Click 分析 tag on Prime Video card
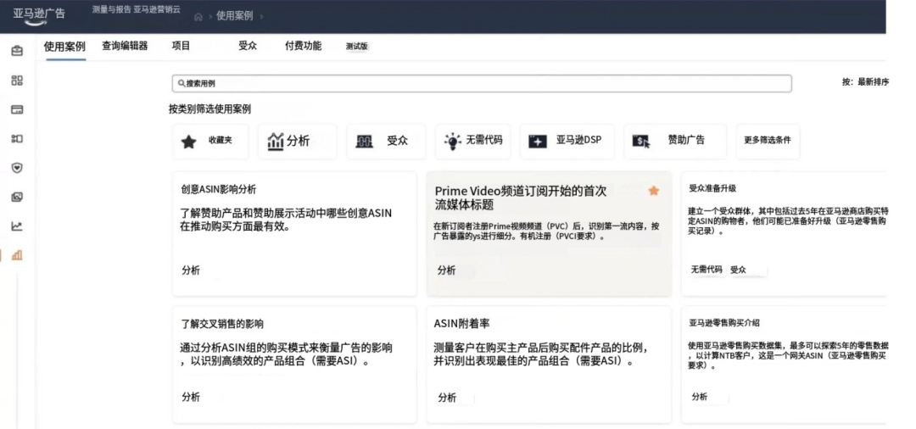The width and height of the screenshot is (916, 429). point(446,270)
